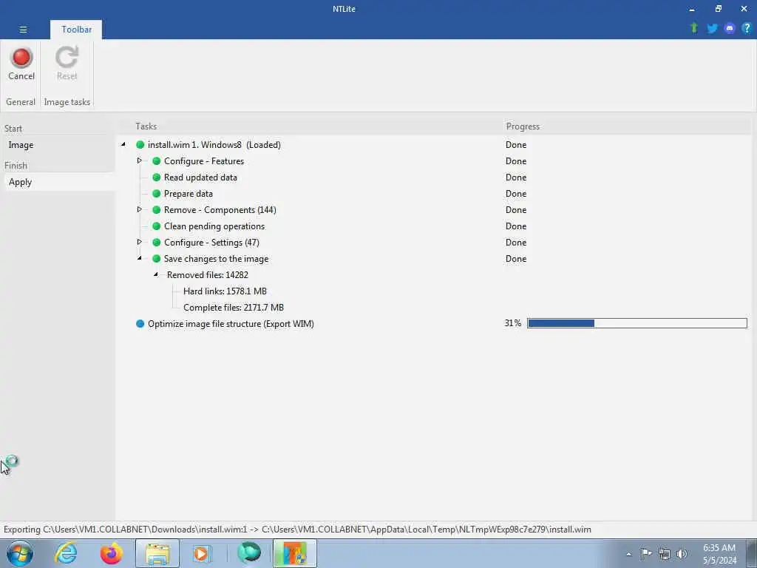757x568 pixels.
Task: Click green dot beside Clean pending operations
Action: pyautogui.click(x=157, y=226)
